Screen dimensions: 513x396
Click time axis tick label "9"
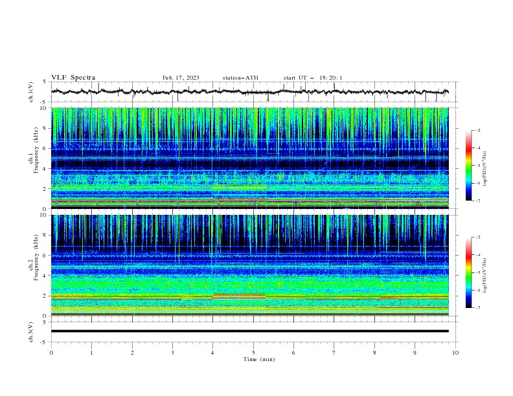click(x=415, y=353)
